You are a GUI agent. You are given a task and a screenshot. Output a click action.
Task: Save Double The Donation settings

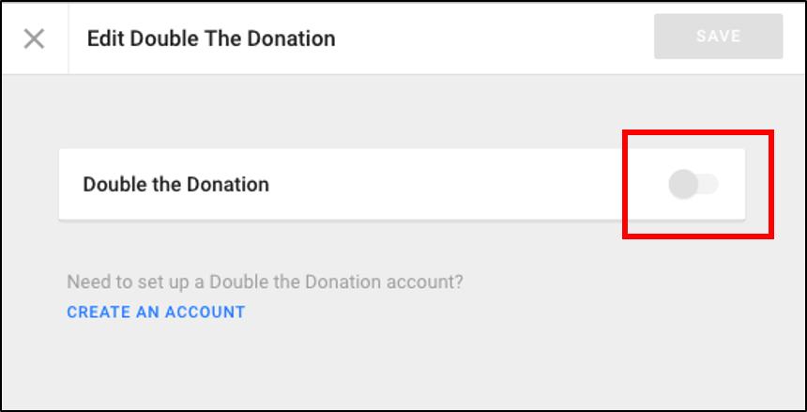pyautogui.click(x=718, y=38)
